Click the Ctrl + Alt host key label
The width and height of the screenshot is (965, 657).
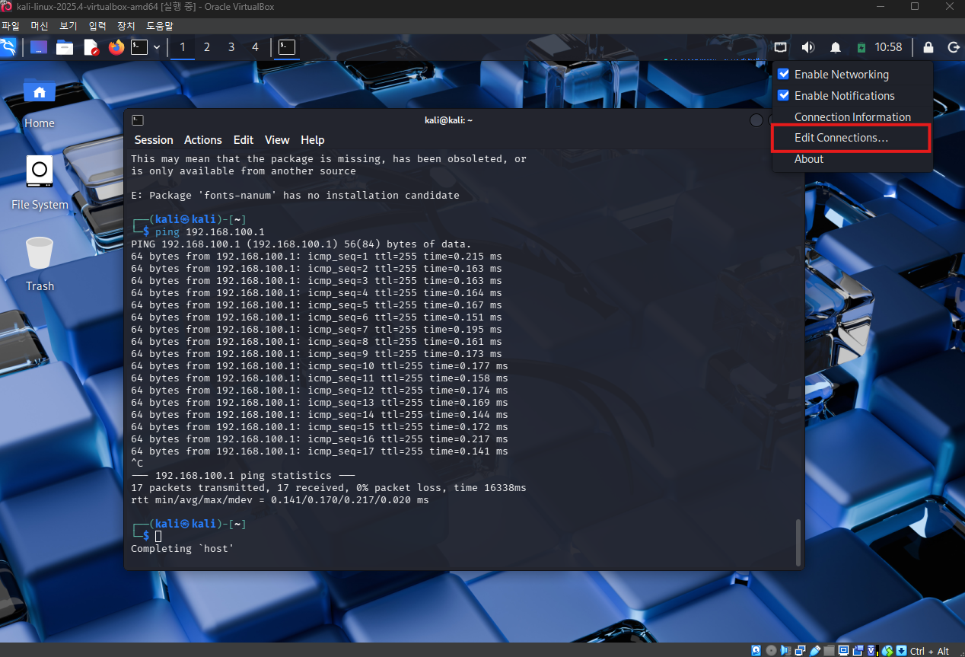pos(929,651)
